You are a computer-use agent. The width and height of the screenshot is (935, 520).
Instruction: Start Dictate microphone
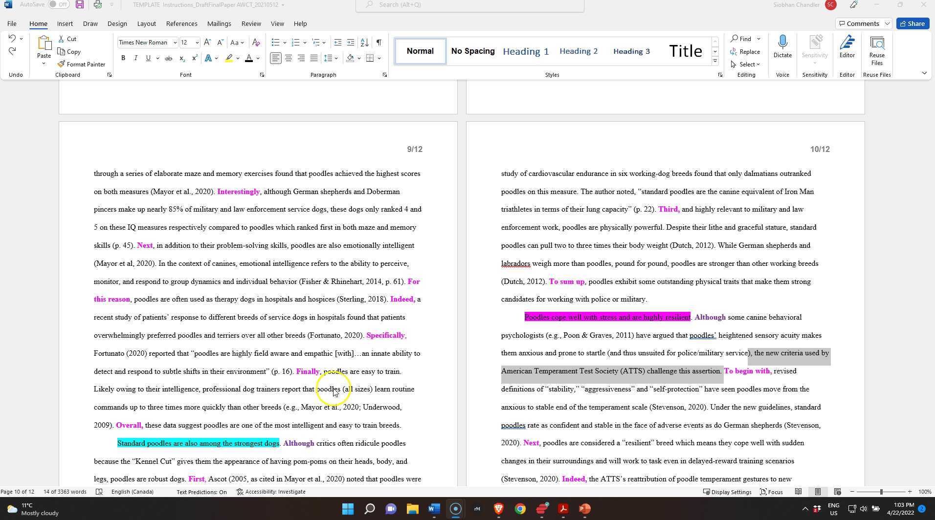(x=782, y=46)
